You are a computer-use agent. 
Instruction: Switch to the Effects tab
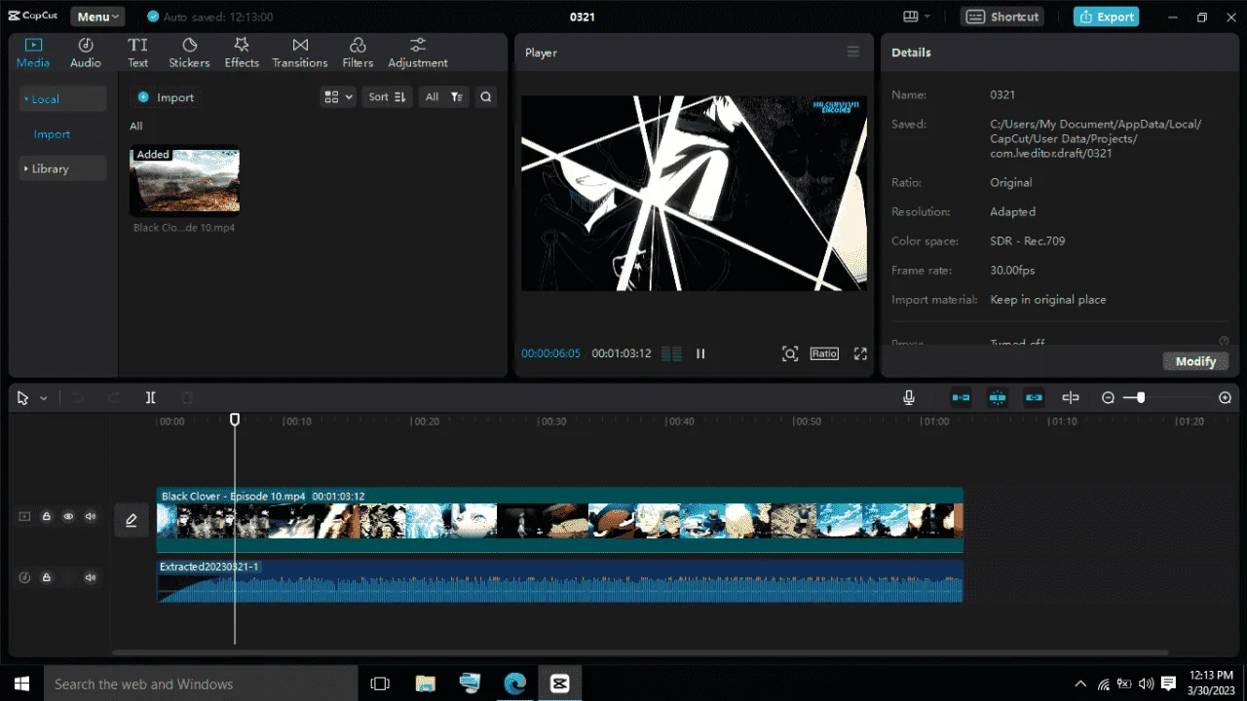(242, 53)
